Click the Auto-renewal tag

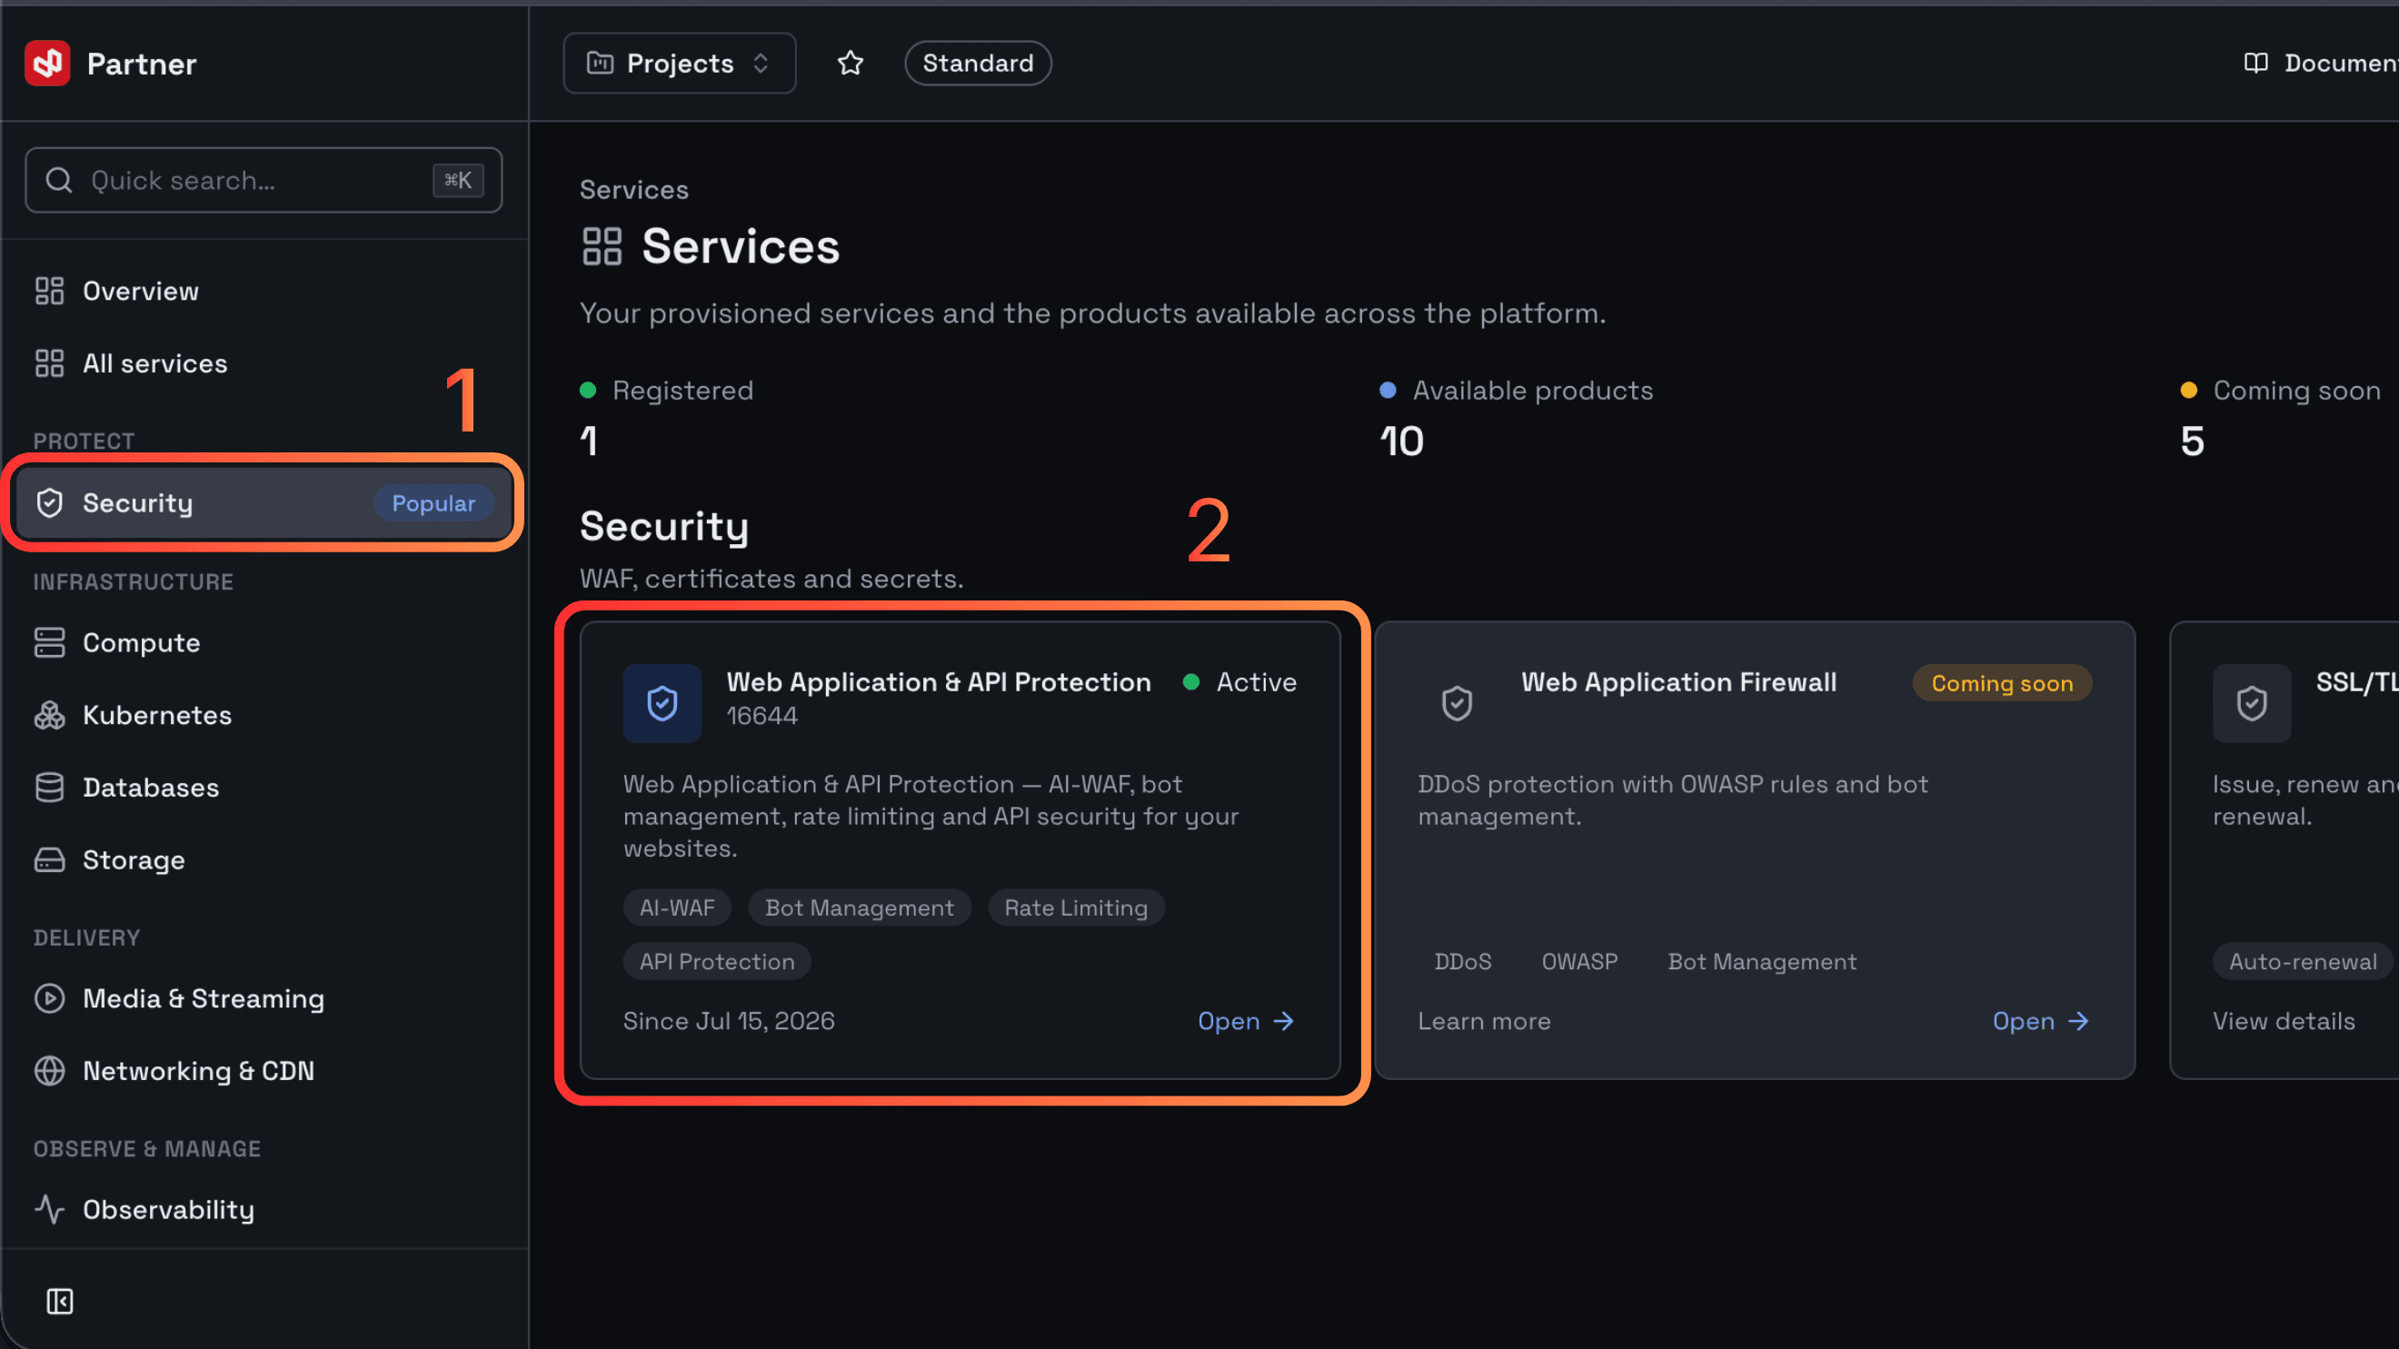coord(2302,963)
